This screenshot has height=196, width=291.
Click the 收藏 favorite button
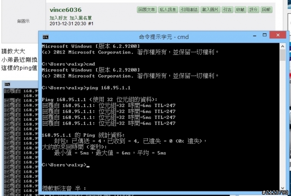241,10
